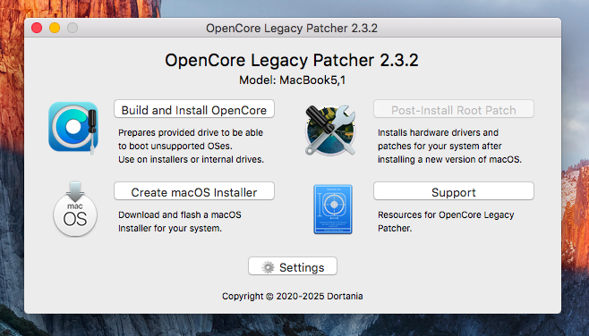Image resolution: width=589 pixels, height=336 pixels.
Task: Click the grayed-out Post-Install Root Patch button
Action: 454,109
